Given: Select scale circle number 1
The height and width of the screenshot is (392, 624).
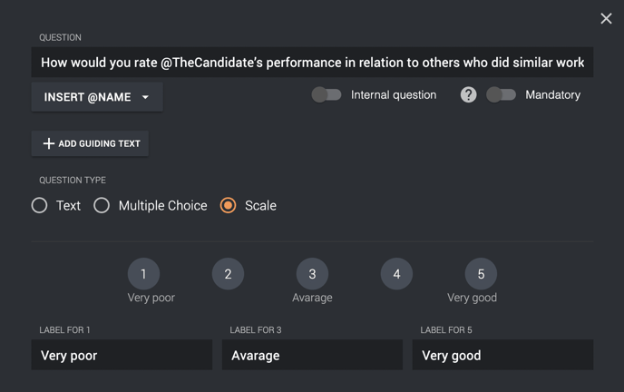Looking at the screenshot, I should (x=143, y=274).
